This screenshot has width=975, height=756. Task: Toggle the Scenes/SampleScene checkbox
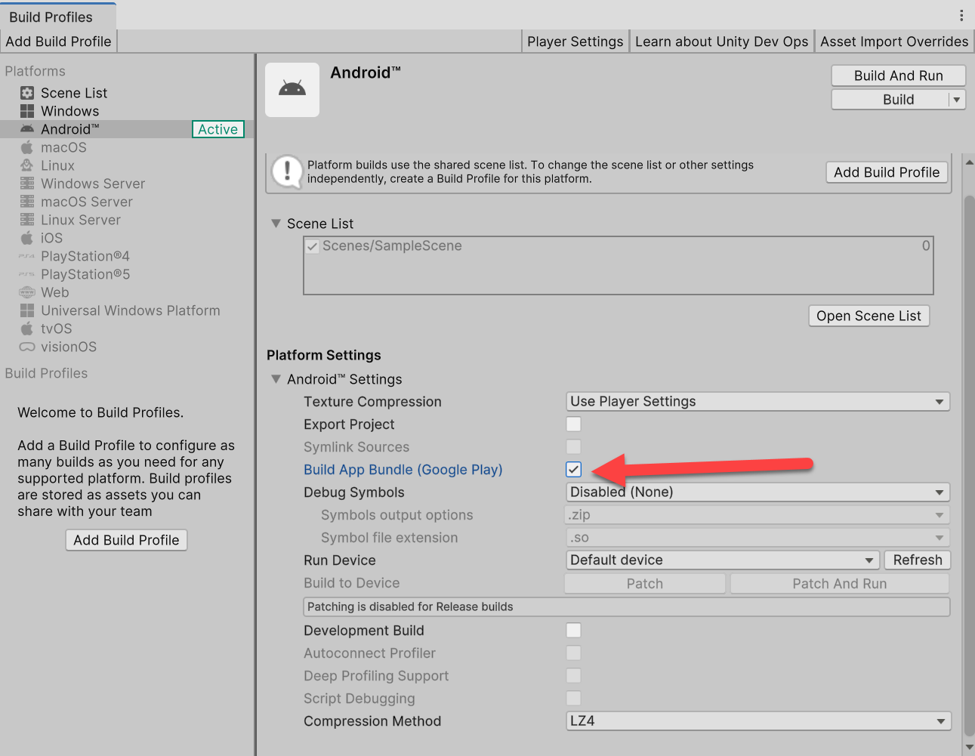coord(312,246)
